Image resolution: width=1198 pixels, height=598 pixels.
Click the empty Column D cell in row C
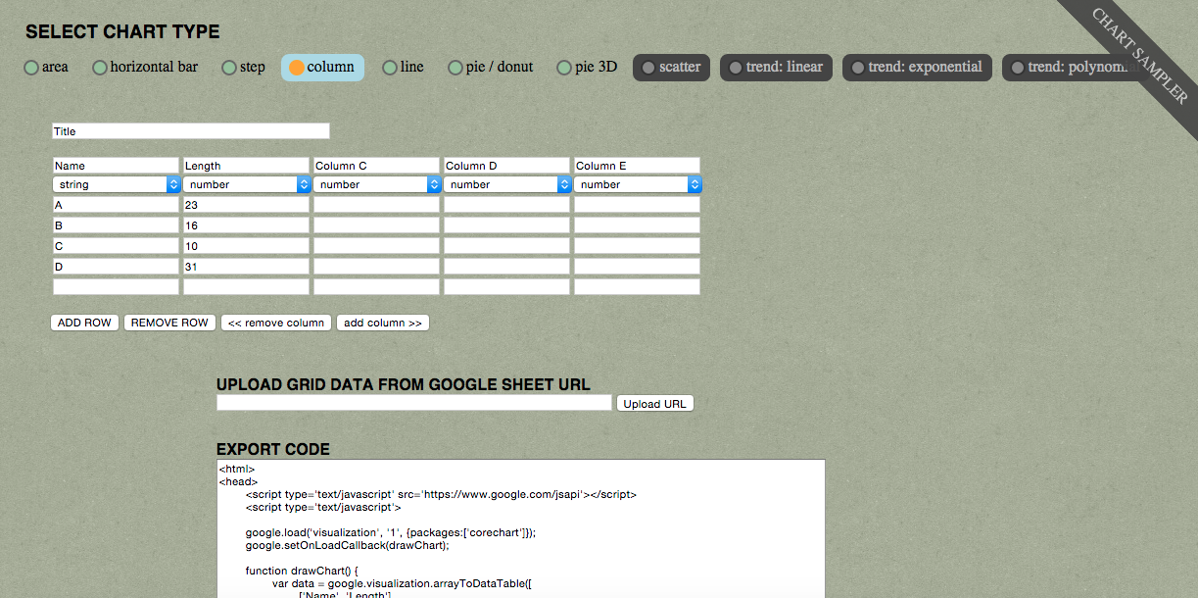tap(507, 246)
